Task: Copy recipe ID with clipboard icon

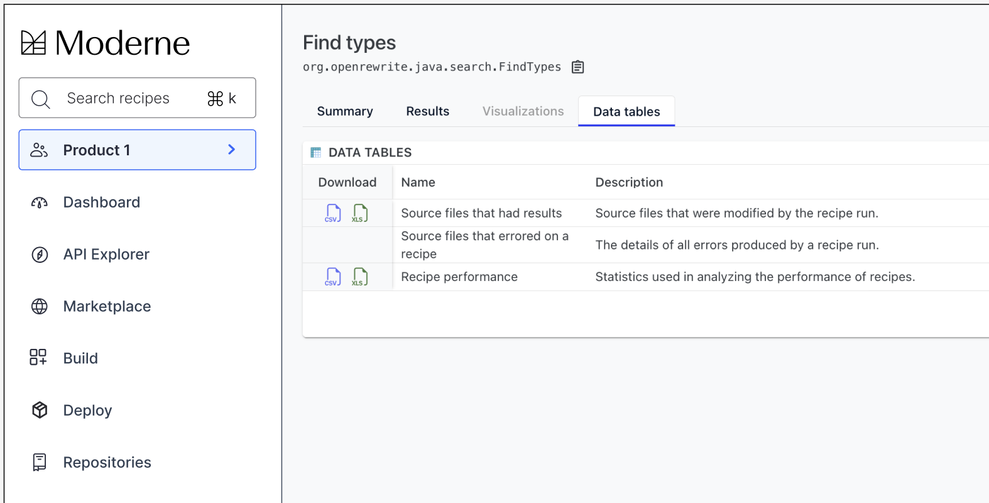Action: pos(578,67)
